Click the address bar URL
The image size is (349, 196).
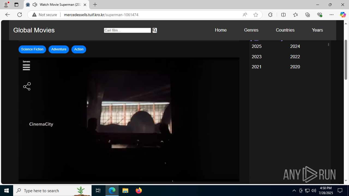[x=101, y=15]
